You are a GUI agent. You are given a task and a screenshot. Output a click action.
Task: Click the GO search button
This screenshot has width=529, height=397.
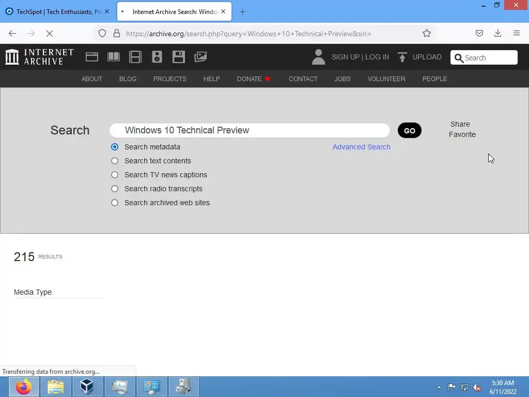(409, 131)
